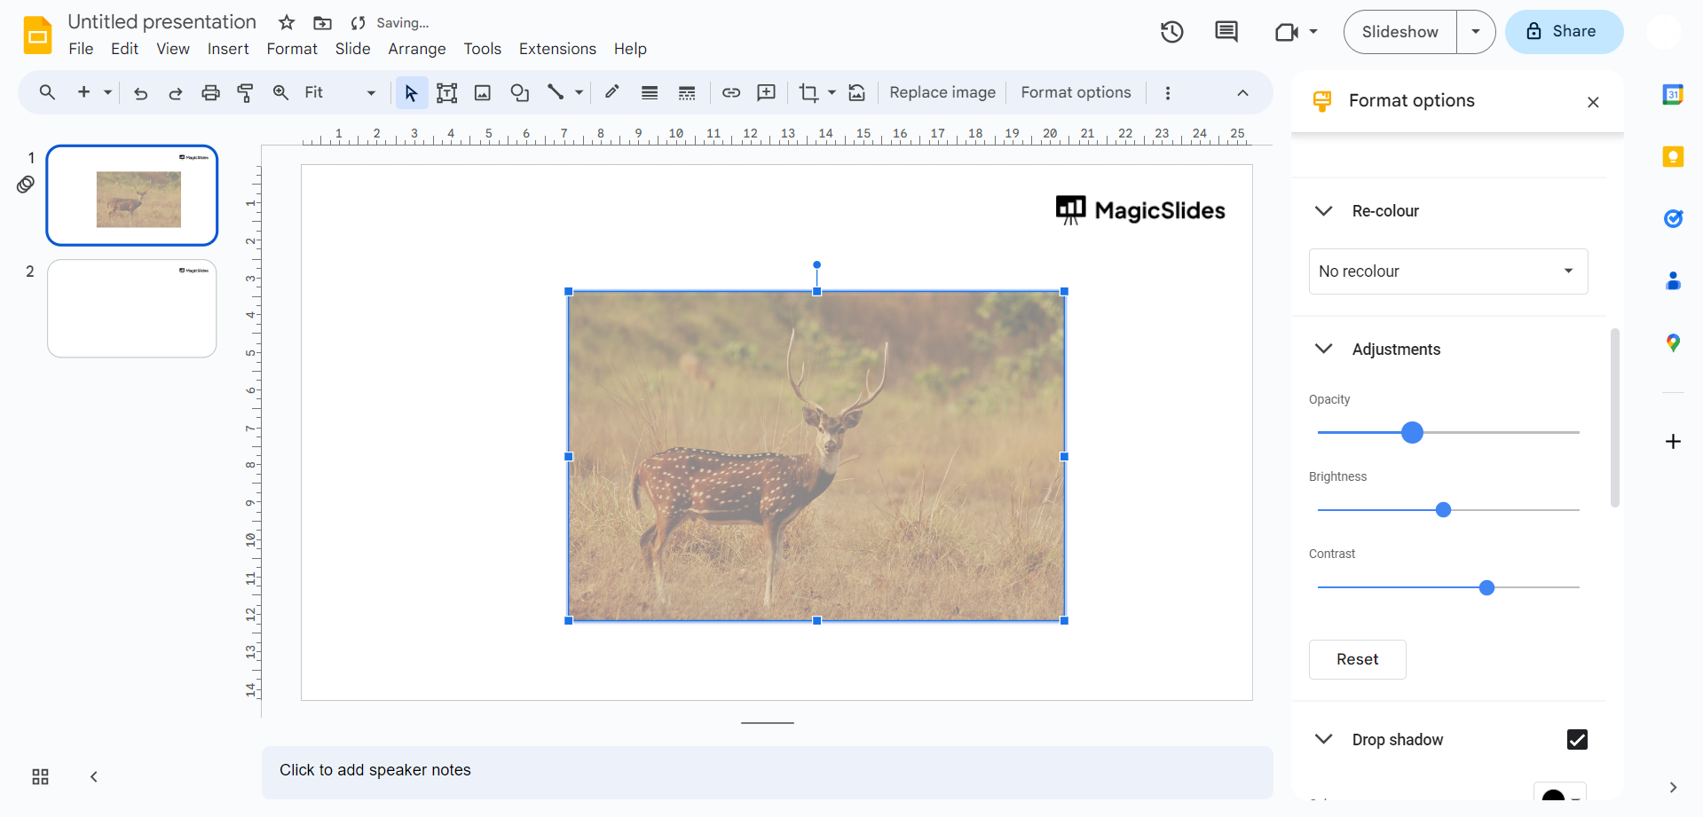Click the insert link icon
Screen dimensions: 1703x818
[731, 93]
